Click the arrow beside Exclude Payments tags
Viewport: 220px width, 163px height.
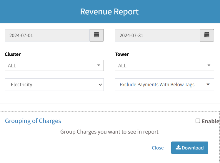tap(208, 84)
